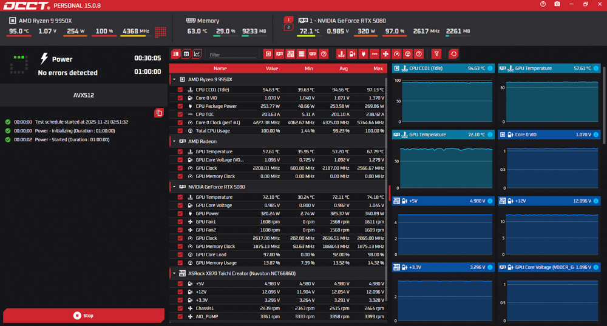Collapse the ASRock X870 Taichi Creator group
Viewport: 607px width, 326px height.
coord(174,273)
